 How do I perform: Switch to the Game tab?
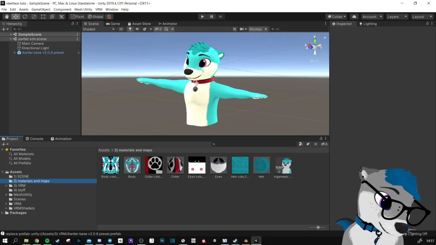click(113, 24)
